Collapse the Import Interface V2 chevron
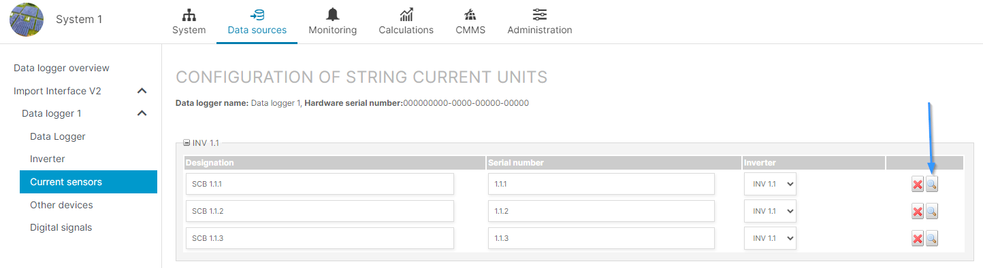983x268 pixels. (142, 91)
